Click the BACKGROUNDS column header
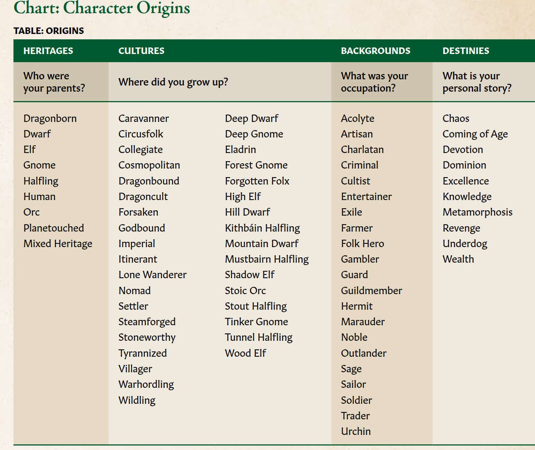This screenshot has width=535, height=450. click(x=376, y=51)
